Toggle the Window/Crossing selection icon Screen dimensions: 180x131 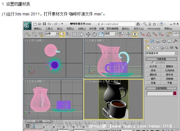pyautogui.click(x=81, y=34)
